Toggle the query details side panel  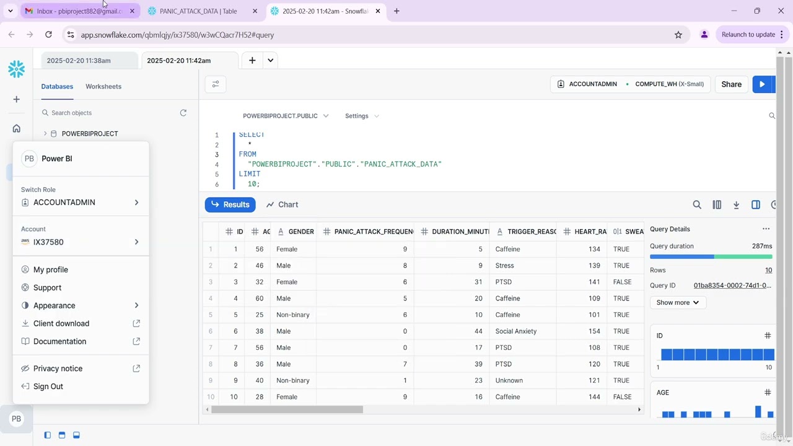tap(756, 204)
